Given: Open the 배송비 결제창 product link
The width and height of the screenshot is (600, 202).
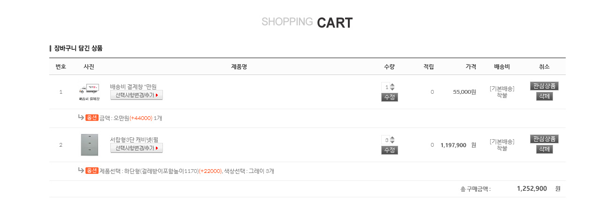Looking at the screenshot, I should click(x=133, y=87).
